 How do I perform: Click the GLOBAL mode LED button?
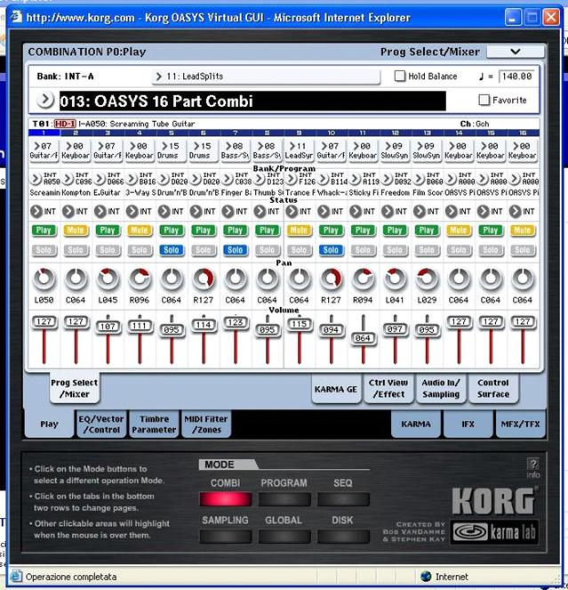pyautogui.click(x=284, y=537)
